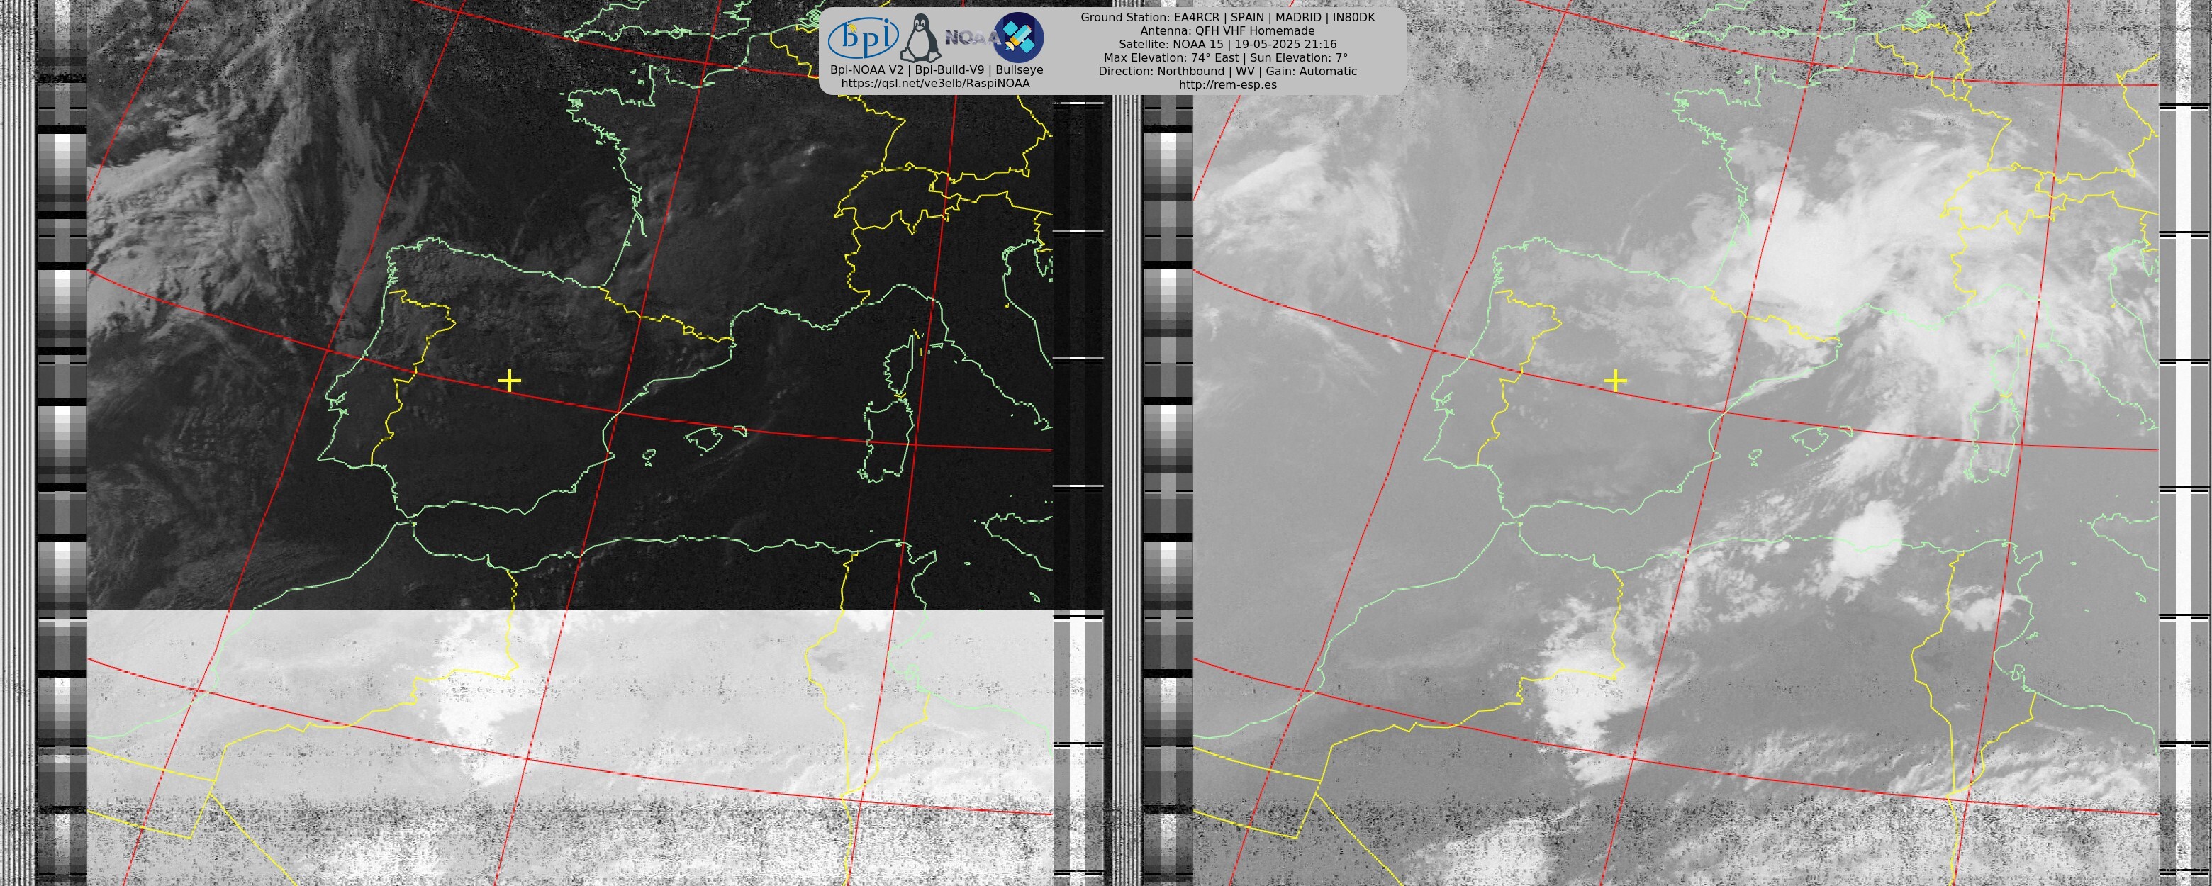Open the http://rem-esp.es link

(1227, 84)
